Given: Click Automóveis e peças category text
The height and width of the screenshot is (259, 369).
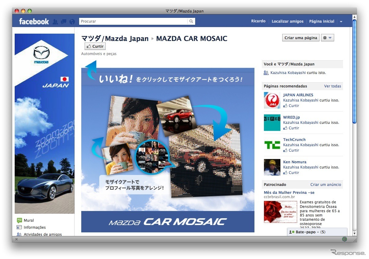Looking at the screenshot, I should (99, 54).
